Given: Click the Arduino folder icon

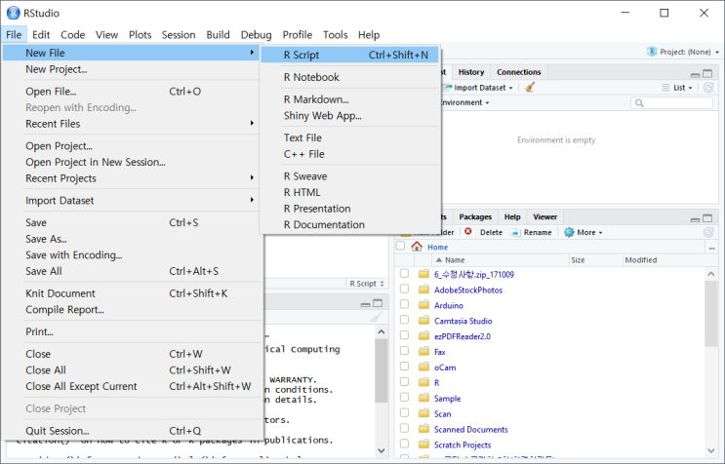Looking at the screenshot, I should [x=423, y=305].
